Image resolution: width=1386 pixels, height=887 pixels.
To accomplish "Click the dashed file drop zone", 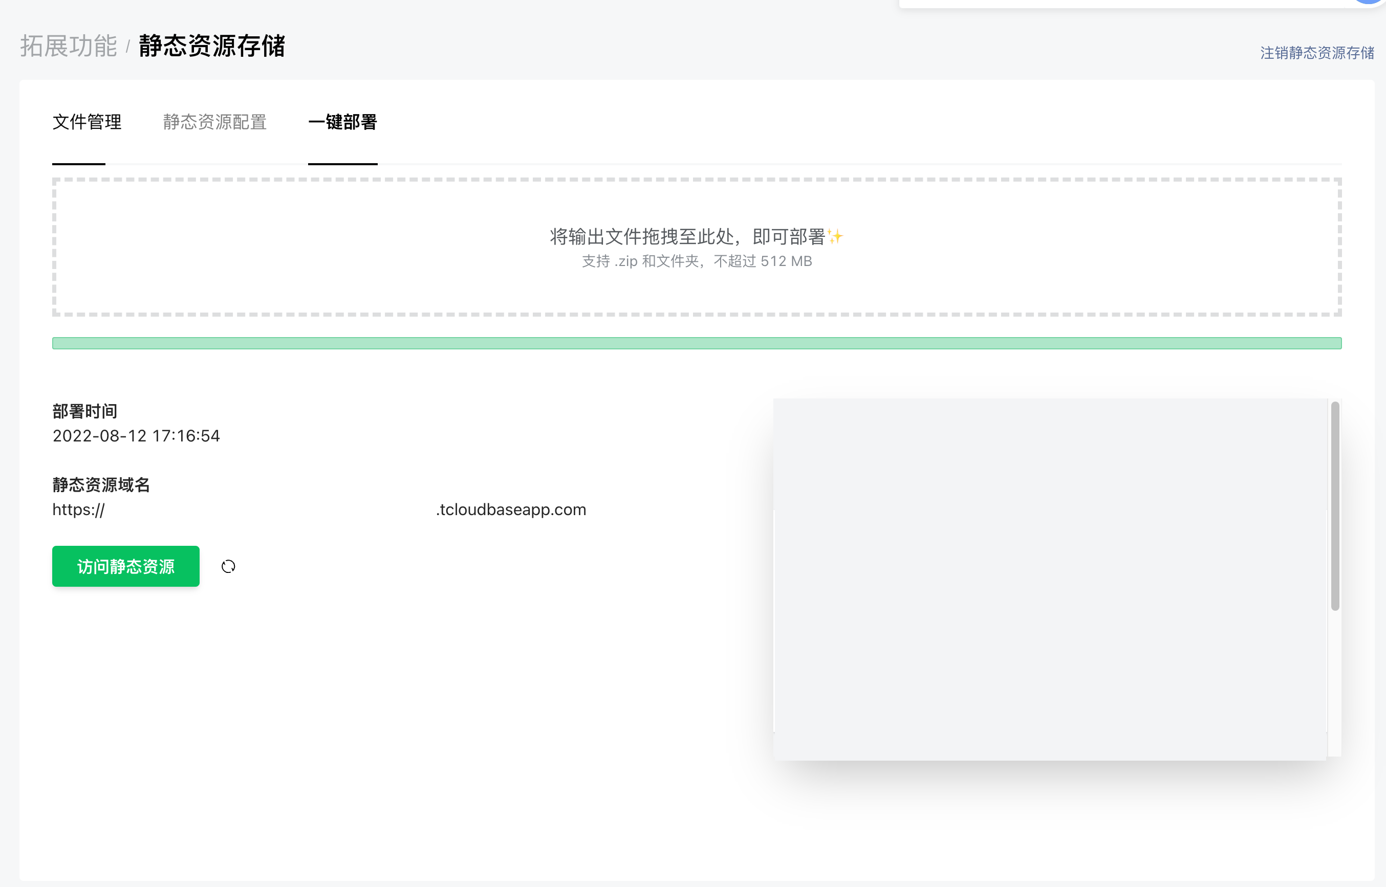I will pyautogui.click(x=696, y=288).
